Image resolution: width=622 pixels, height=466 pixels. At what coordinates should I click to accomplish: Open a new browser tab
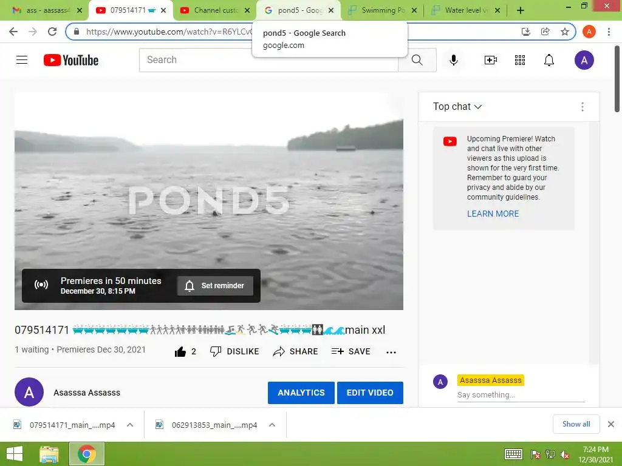520,10
